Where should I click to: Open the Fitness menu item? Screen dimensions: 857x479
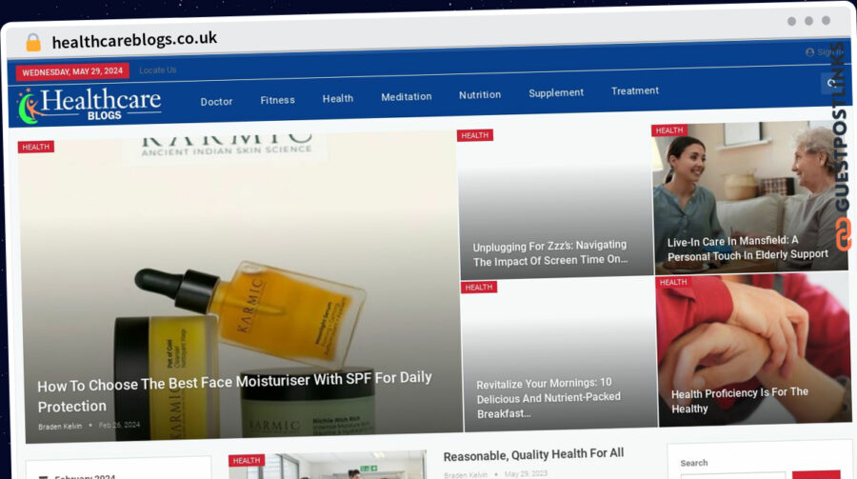pyautogui.click(x=278, y=100)
